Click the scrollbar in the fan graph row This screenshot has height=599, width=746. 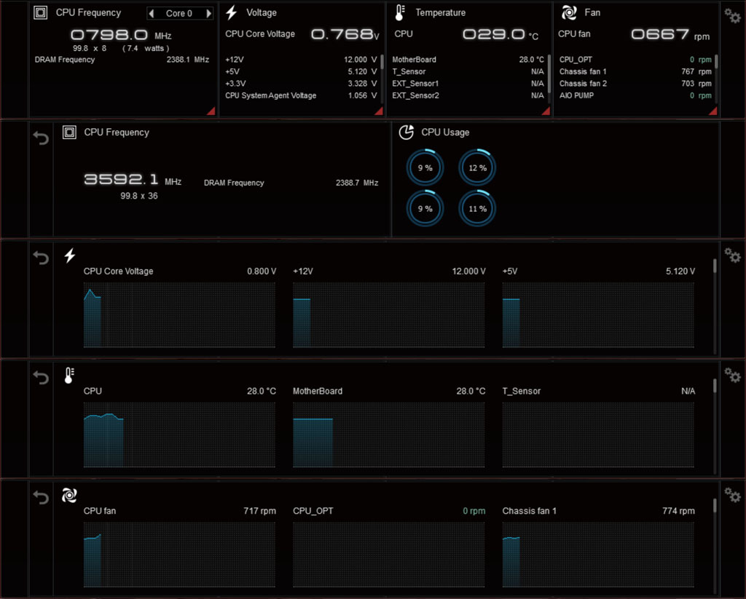coord(715,505)
